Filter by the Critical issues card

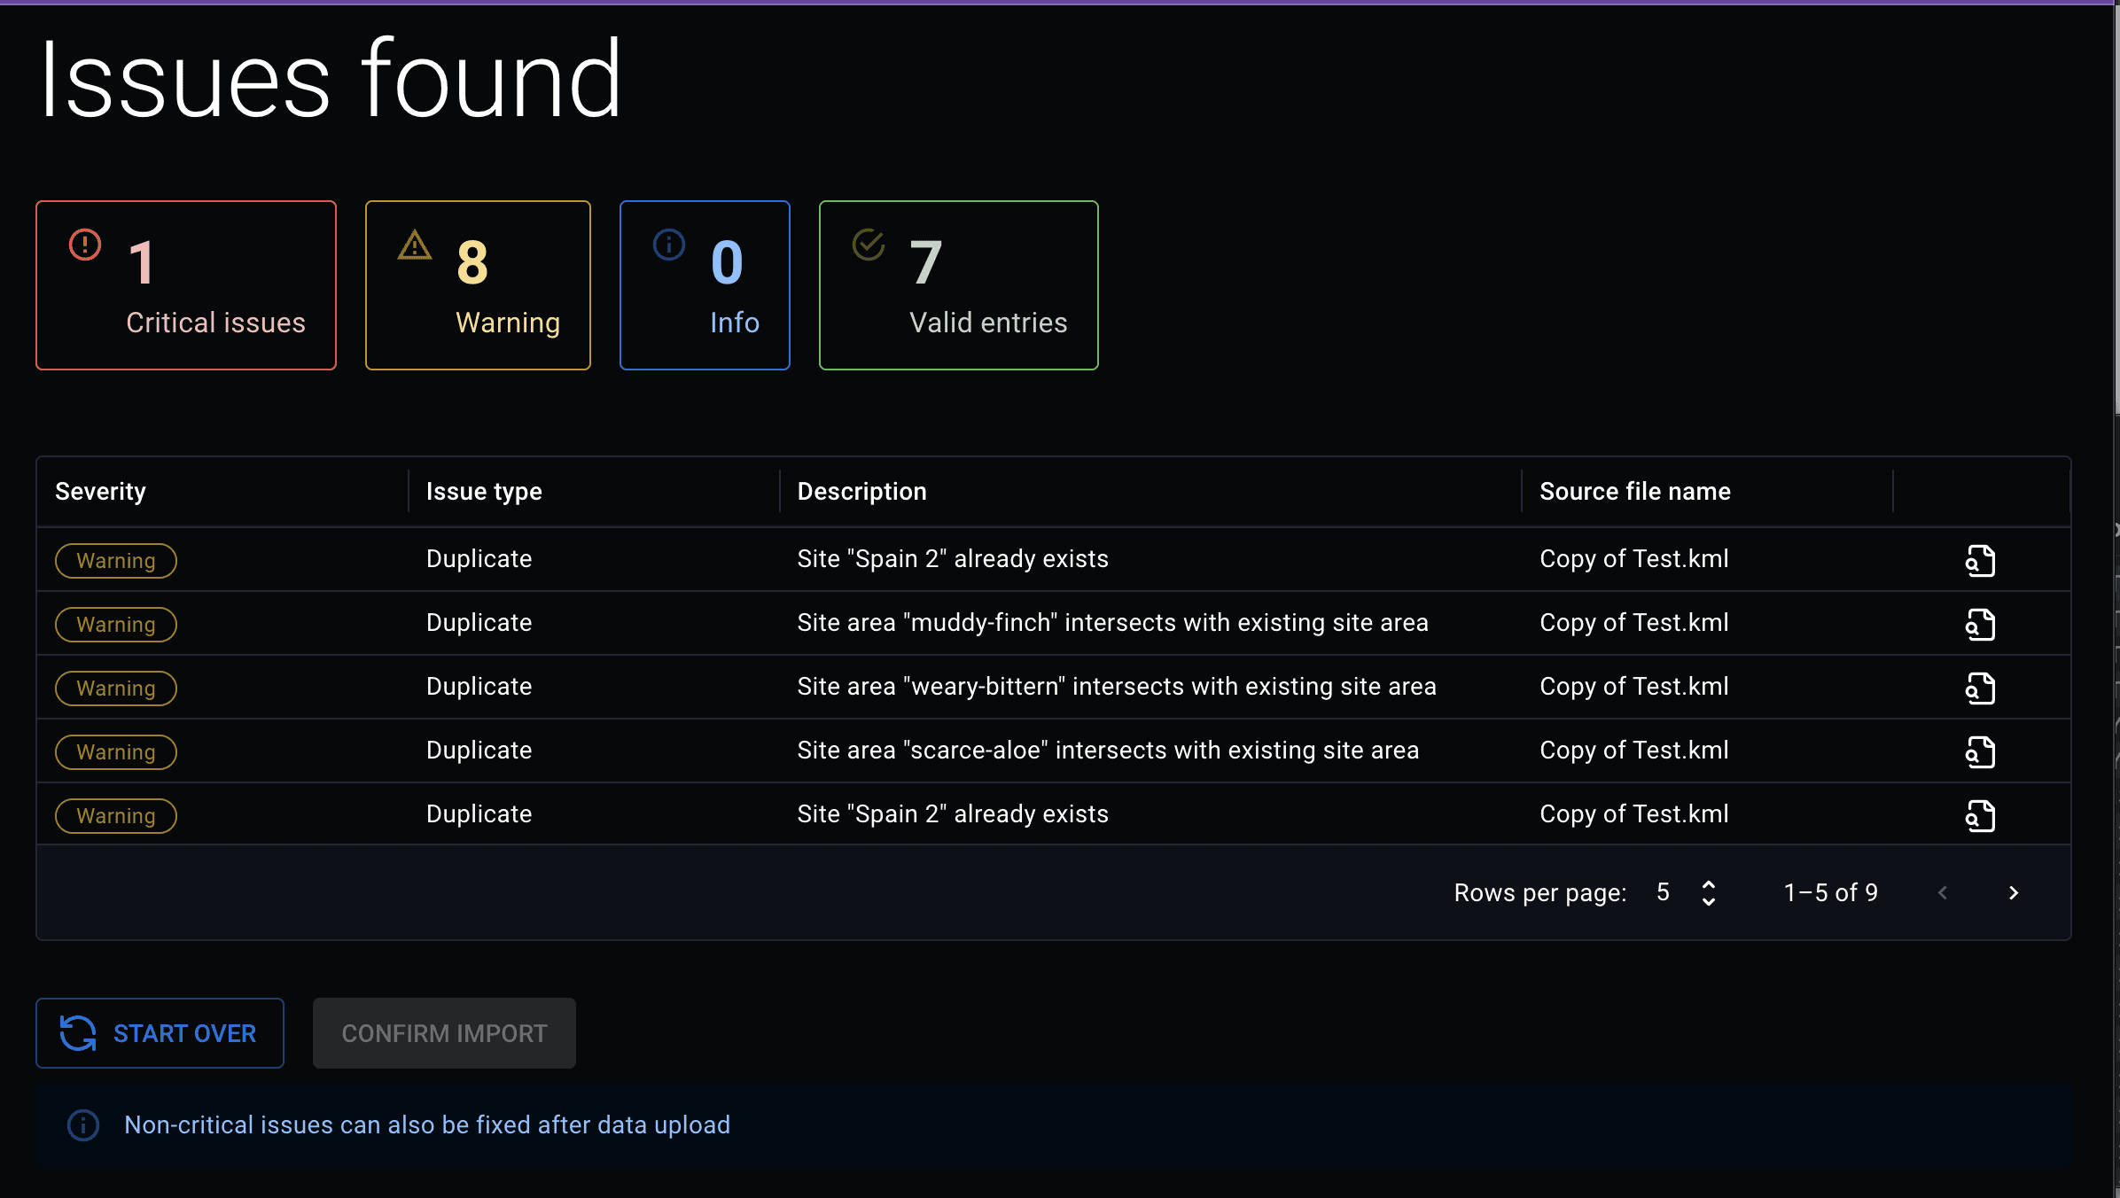point(186,285)
